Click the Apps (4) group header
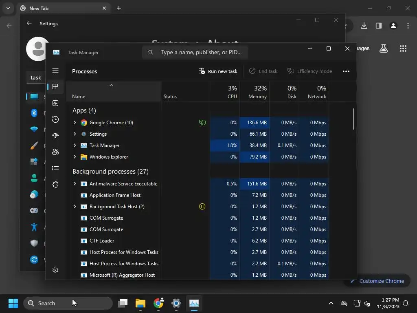 point(84,110)
